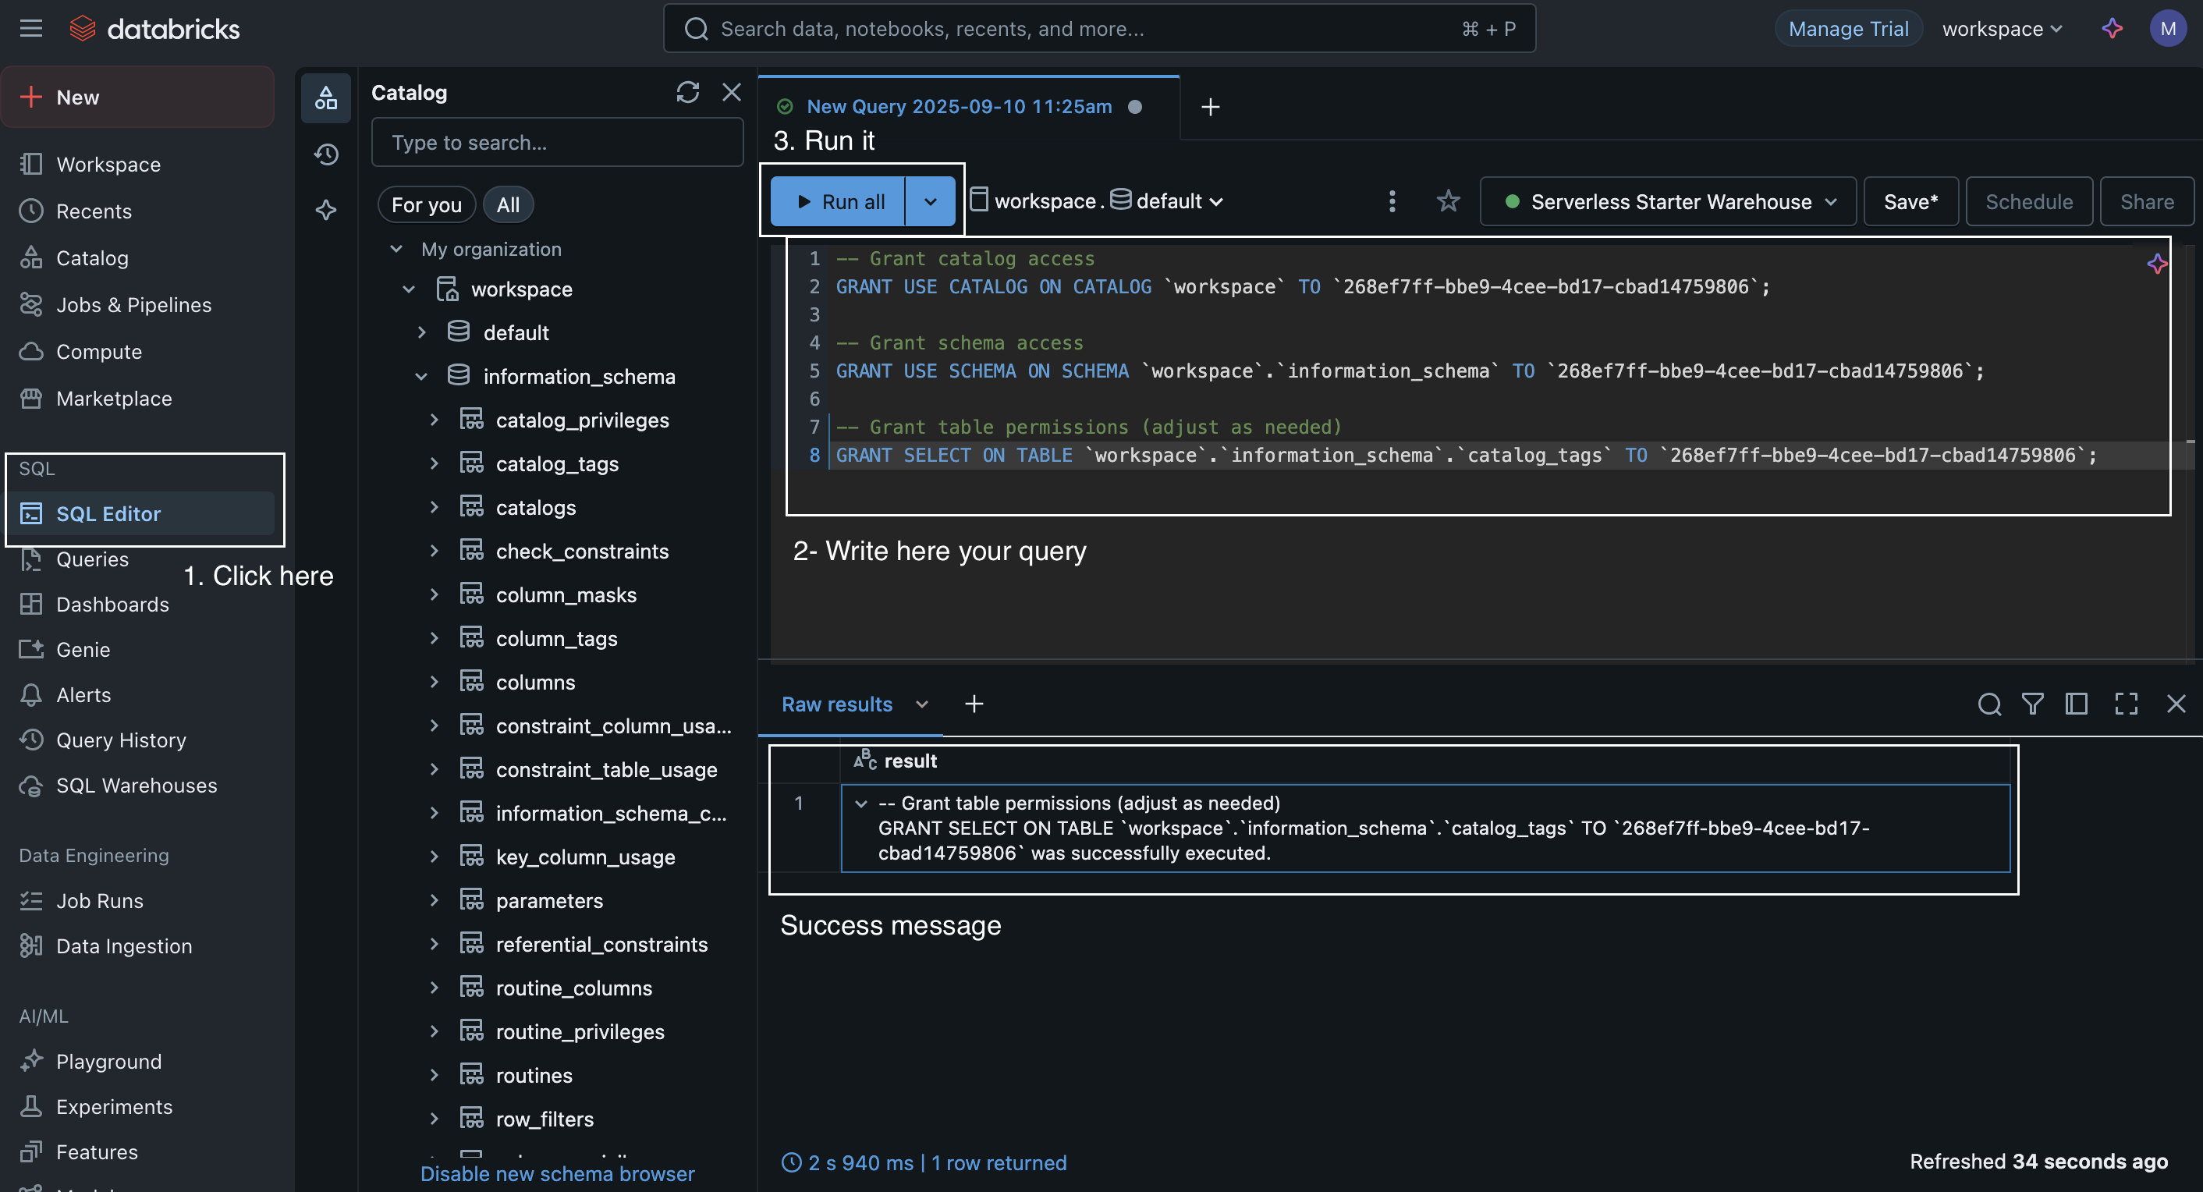Select the column_masks table
The width and height of the screenshot is (2203, 1192).
(x=566, y=595)
